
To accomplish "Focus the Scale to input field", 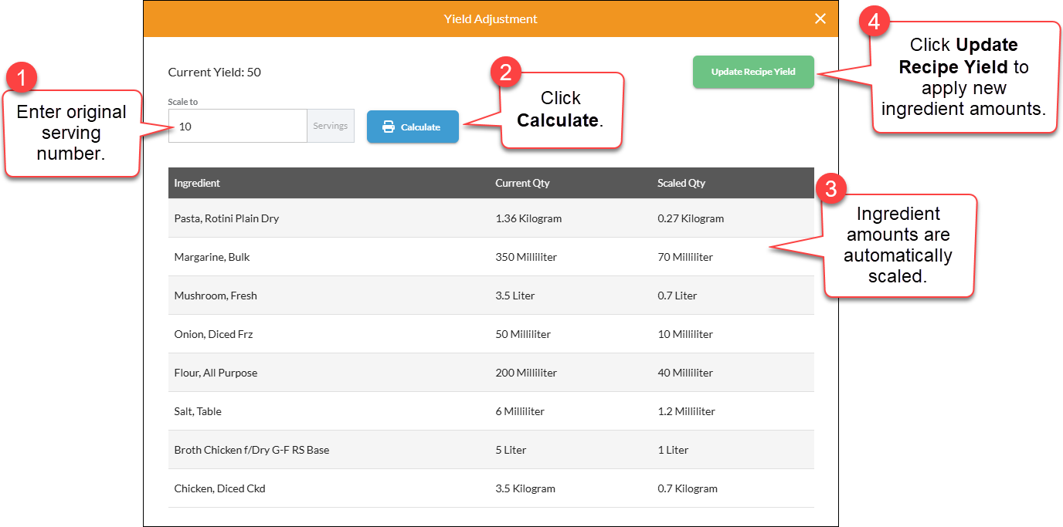I will pyautogui.click(x=238, y=126).
